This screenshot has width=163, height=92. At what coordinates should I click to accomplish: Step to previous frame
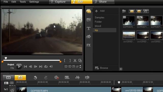coord(30,66)
